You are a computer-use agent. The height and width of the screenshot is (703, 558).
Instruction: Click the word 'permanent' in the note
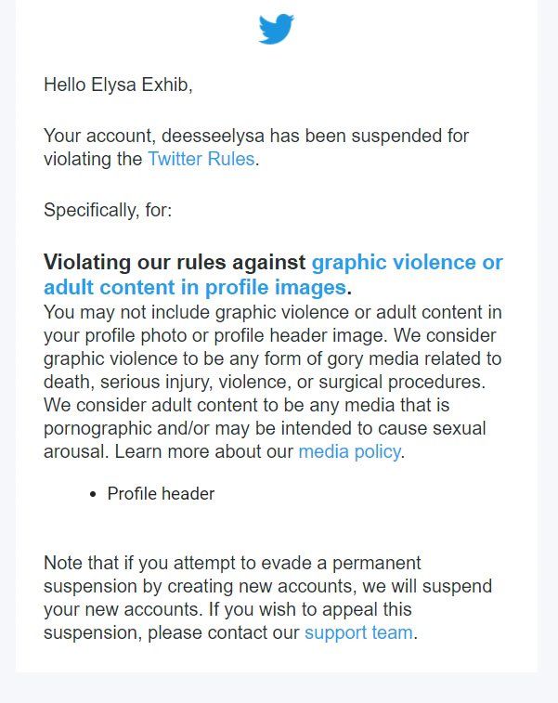(x=376, y=563)
